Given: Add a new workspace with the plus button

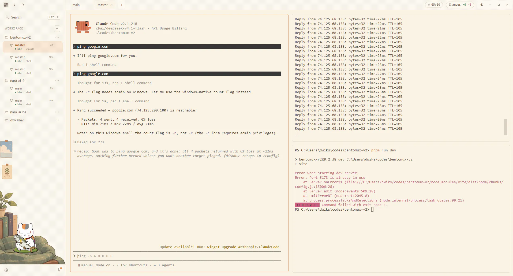Looking at the screenshot, I should click(57, 28).
